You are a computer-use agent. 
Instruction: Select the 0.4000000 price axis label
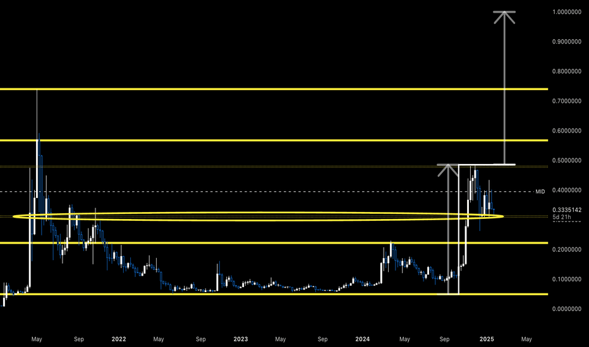[567, 190]
